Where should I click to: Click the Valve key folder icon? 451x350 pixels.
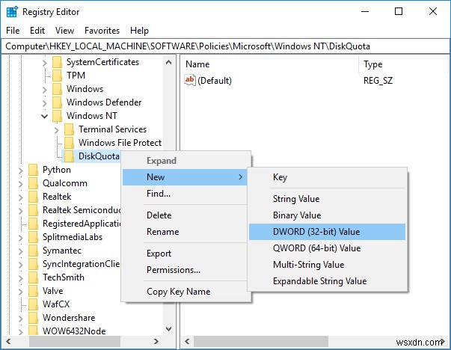point(33,291)
